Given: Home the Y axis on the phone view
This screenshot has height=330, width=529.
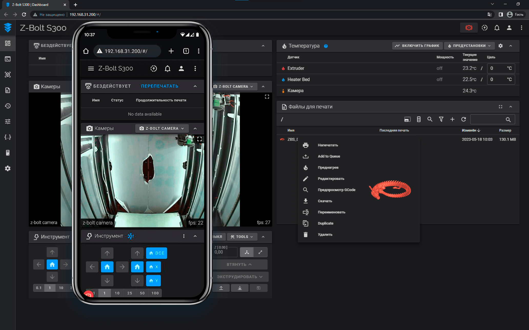Looking at the screenshot, I should (x=154, y=281).
